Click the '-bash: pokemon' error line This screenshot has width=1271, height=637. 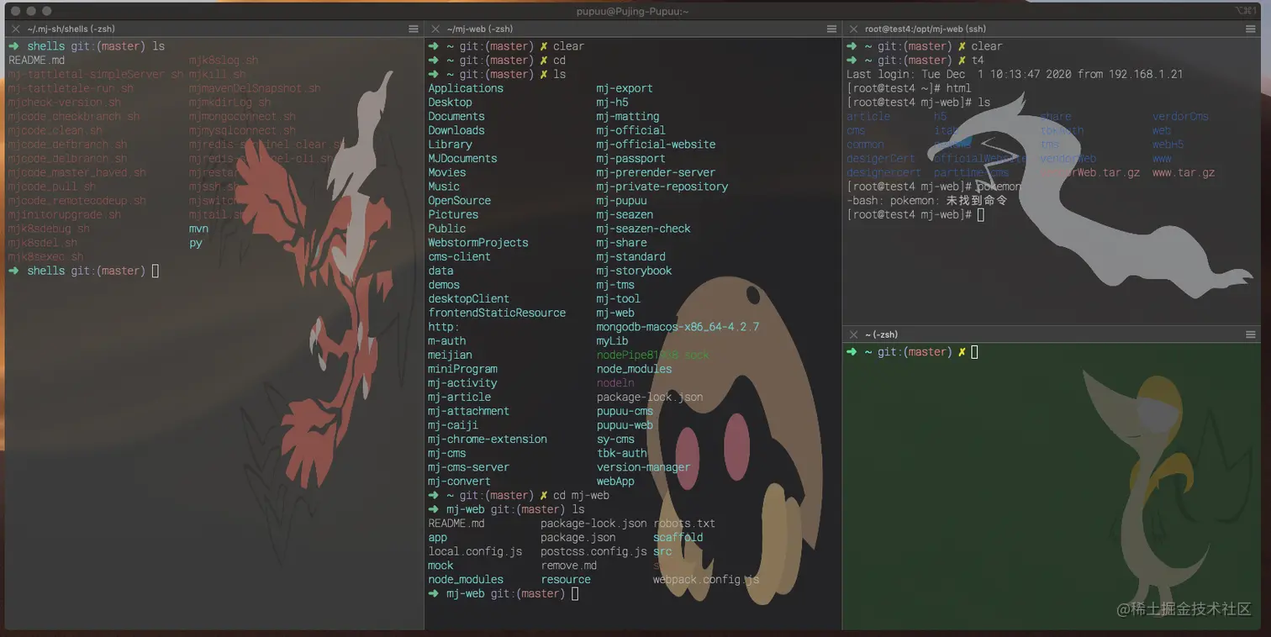pyautogui.click(x=926, y=201)
